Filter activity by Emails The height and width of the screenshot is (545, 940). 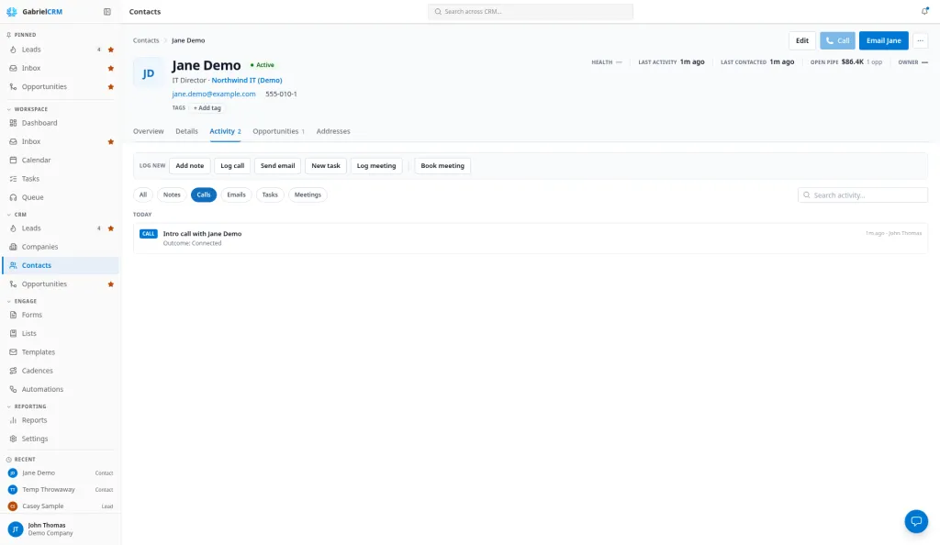click(x=236, y=195)
